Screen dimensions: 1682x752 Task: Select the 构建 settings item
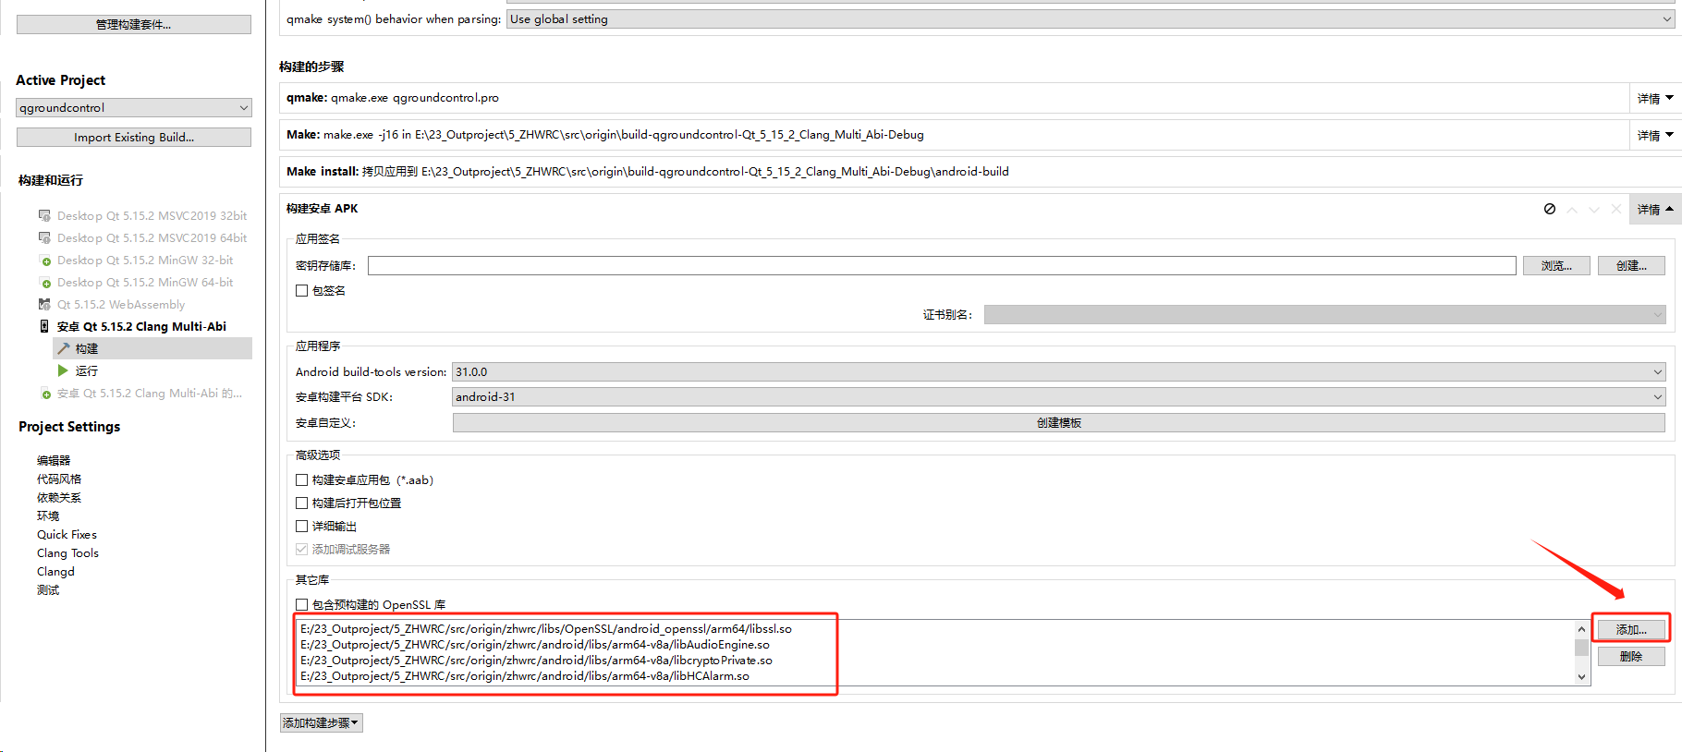pos(152,348)
